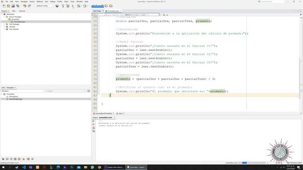Open the Profile Project dropdown arrow
Image resolution: width=303 pixels, height=170 pixels.
pyautogui.click(x=87, y=6)
